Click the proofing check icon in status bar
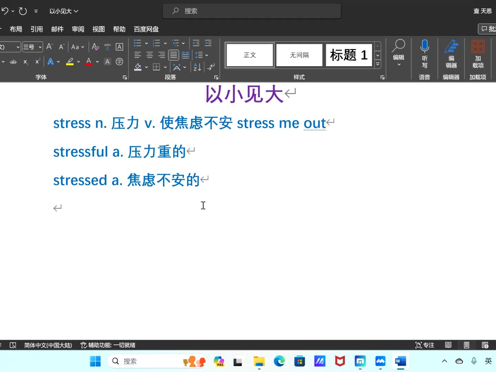This screenshot has width=496, height=372. coord(13,345)
